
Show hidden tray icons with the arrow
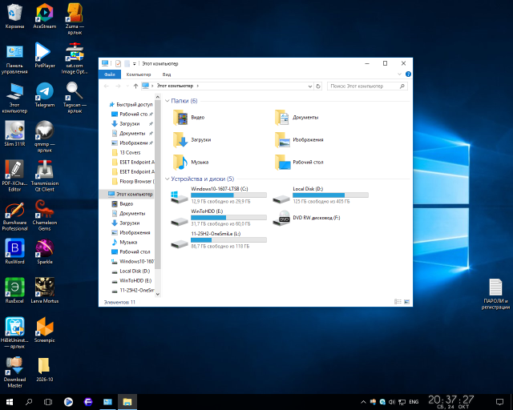tap(363, 402)
